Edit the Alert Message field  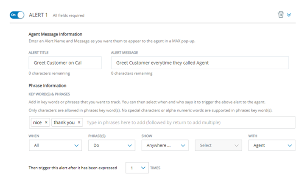tap(200, 63)
